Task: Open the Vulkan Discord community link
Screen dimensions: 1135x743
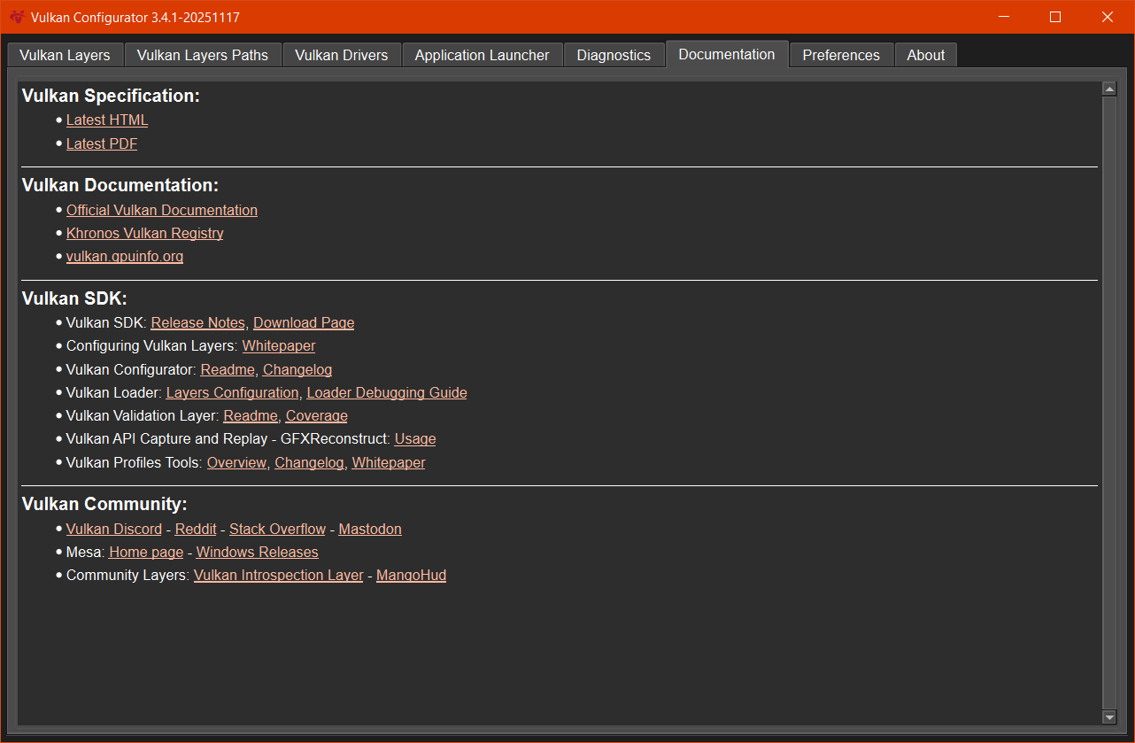Action: click(114, 530)
